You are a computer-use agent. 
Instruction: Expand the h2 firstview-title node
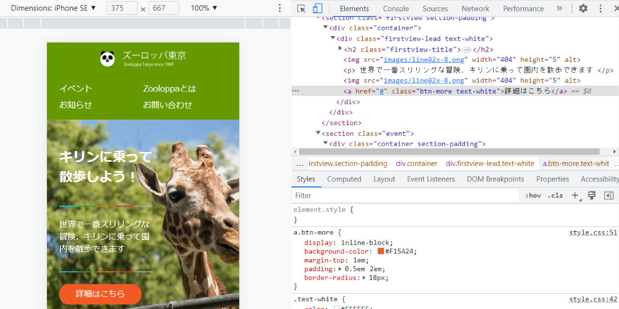[340, 49]
